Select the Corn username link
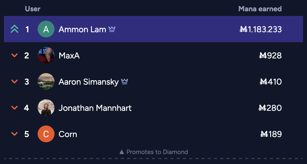Viewport: 307px width, 164px height. [x=68, y=134]
